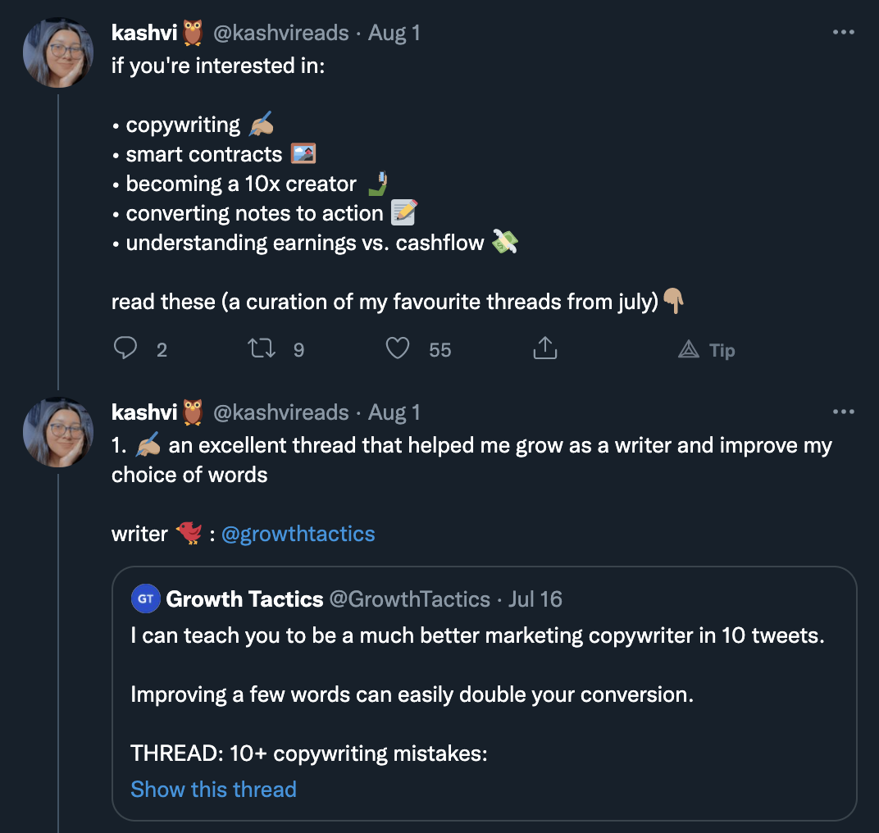Click the share icon under first tweet
This screenshot has height=833, width=879.
coord(545,349)
